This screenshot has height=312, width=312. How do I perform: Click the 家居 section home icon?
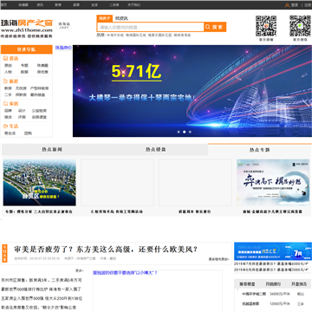[5, 104]
